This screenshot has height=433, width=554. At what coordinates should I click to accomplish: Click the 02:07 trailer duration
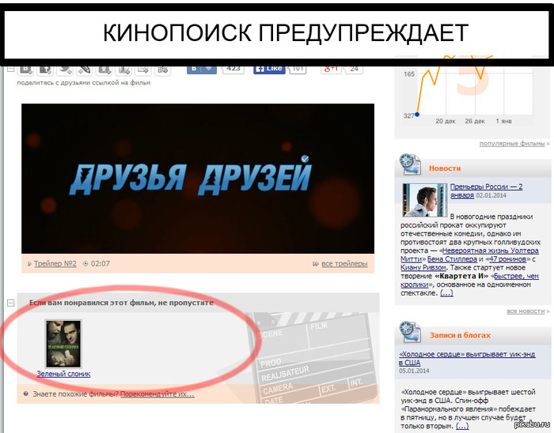click(x=101, y=264)
